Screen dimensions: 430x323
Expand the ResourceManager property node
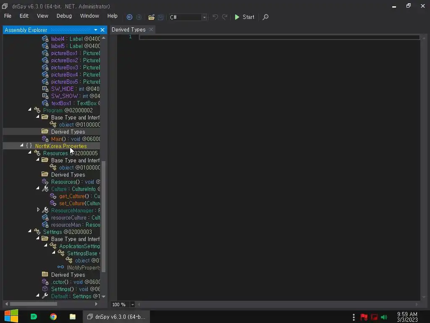[38, 210]
